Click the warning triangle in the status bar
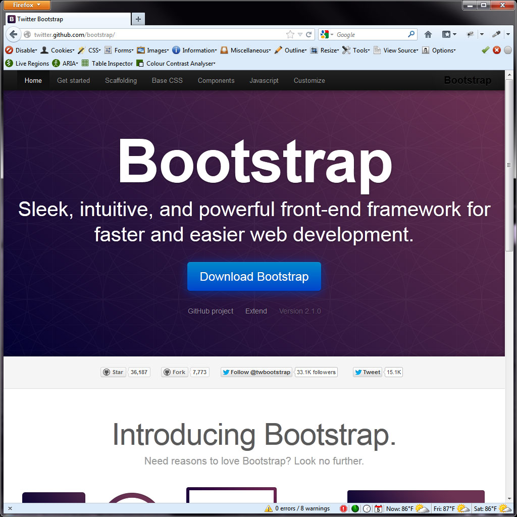This screenshot has height=517, width=517. [x=269, y=508]
